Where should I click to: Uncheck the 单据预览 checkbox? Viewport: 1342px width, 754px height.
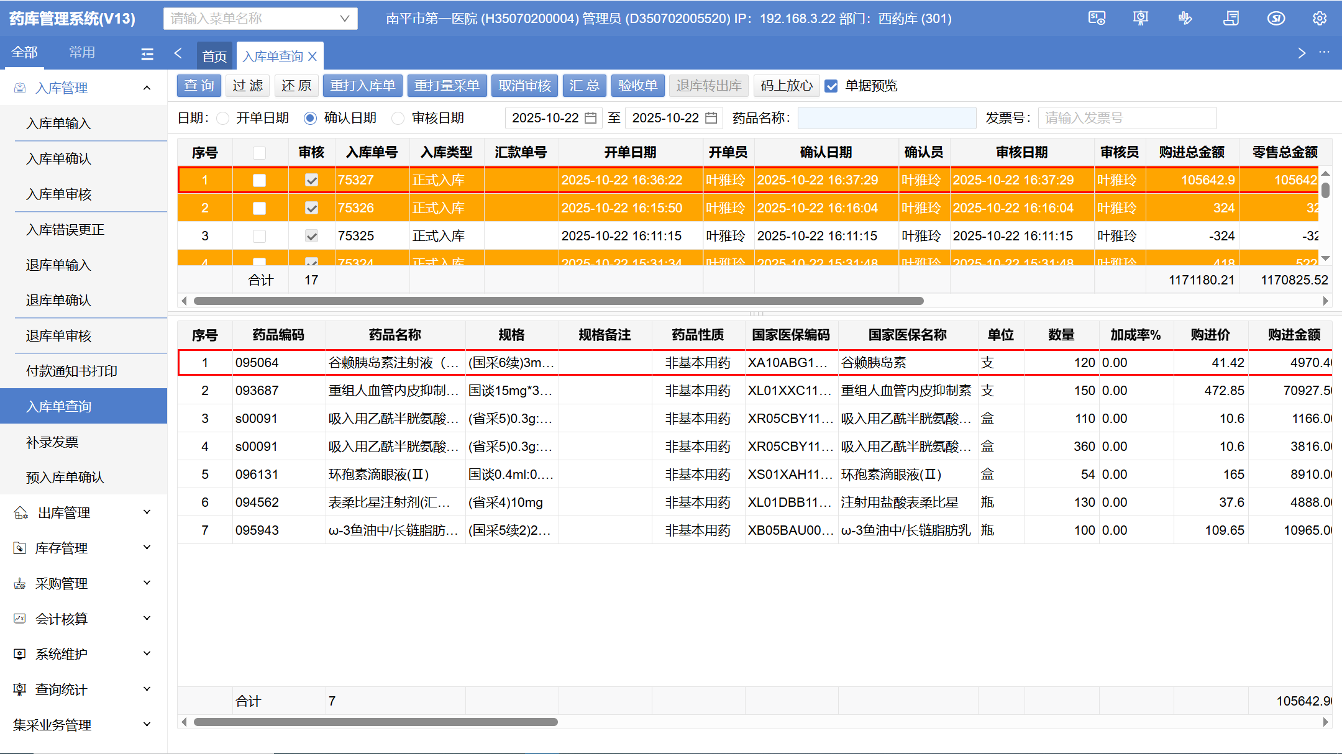831,86
